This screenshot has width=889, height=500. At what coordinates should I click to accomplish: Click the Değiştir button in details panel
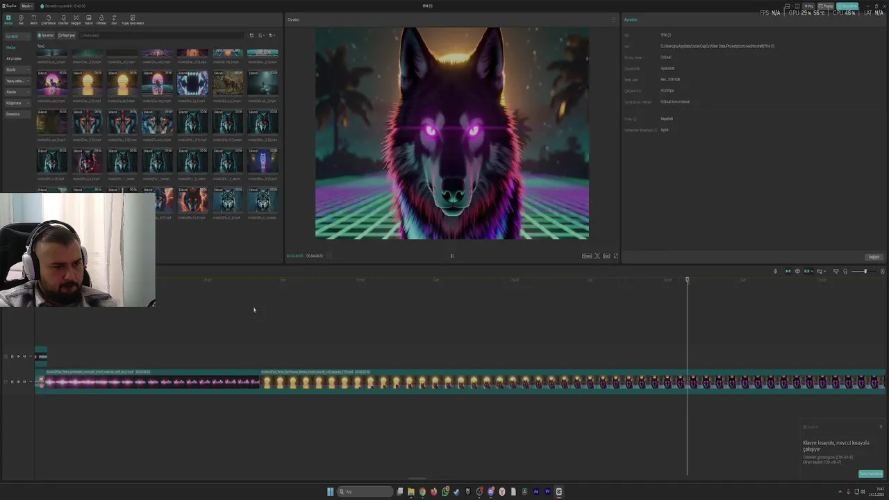(x=874, y=257)
